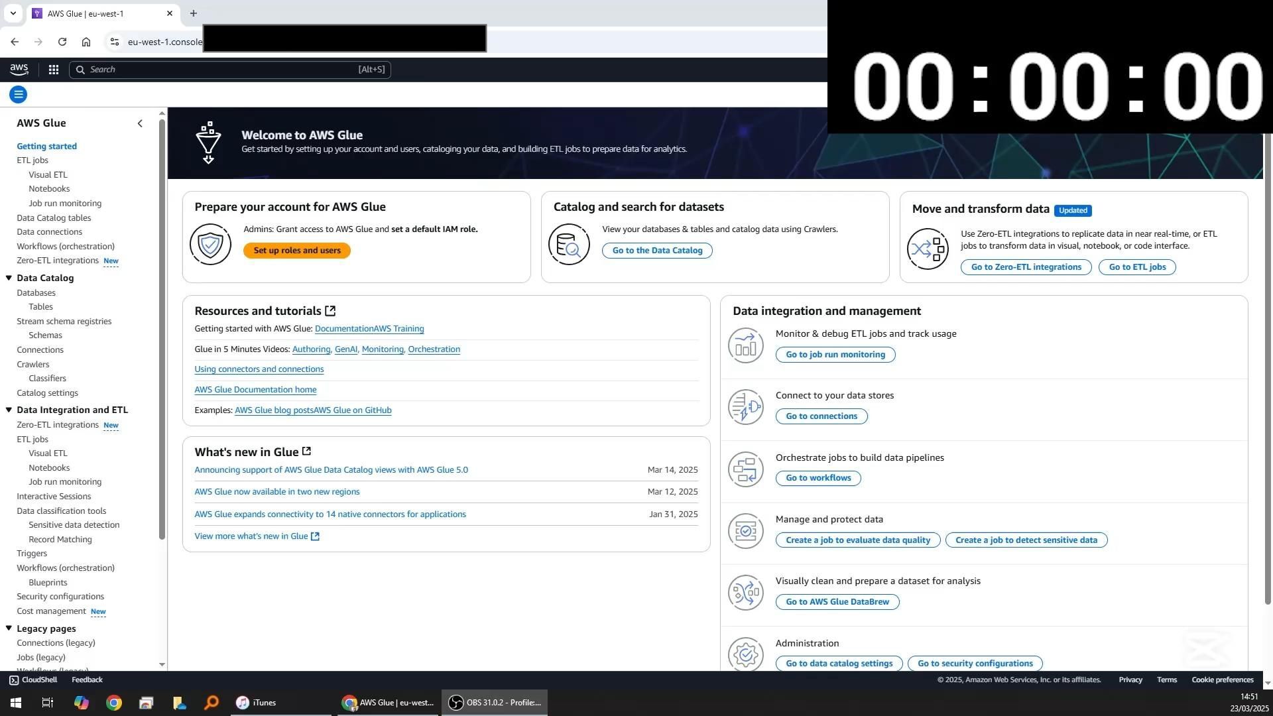Open Blueprints in the sidebar
1273x716 pixels.
(x=48, y=583)
